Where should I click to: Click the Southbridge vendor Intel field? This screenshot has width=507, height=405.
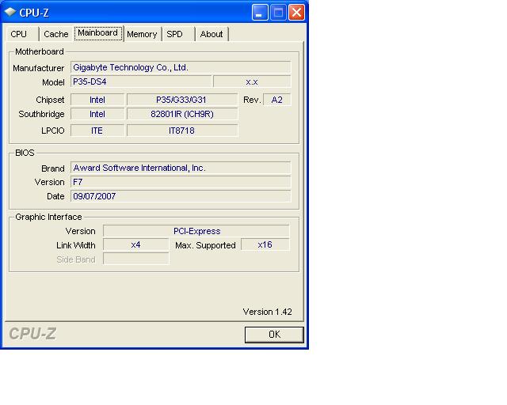coord(97,114)
